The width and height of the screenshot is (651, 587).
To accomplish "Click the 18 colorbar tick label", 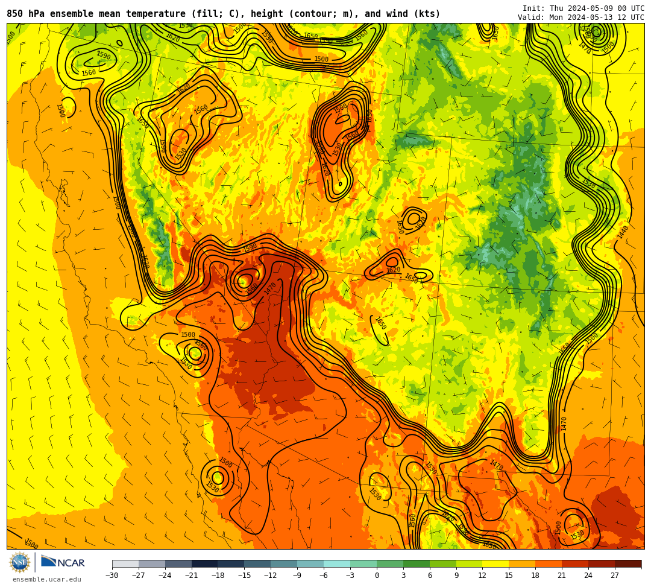I will [x=536, y=576].
